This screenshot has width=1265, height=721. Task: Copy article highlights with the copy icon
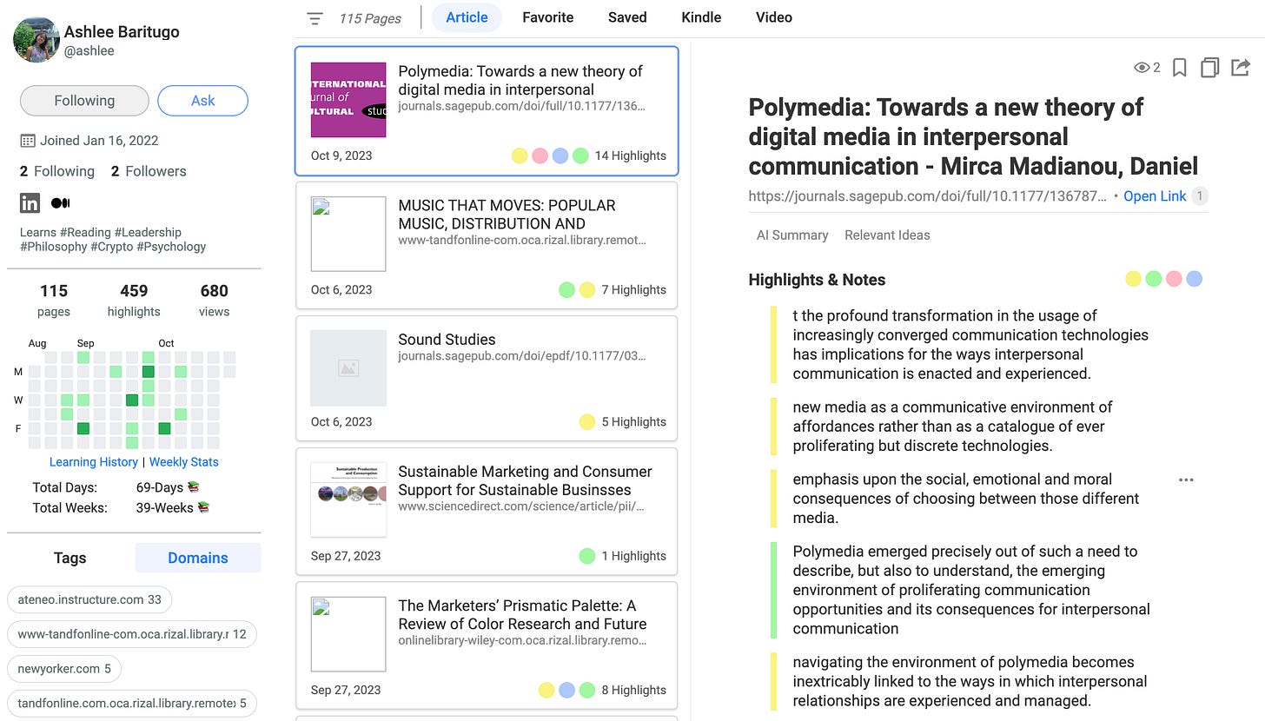pyautogui.click(x=1209, y=68)
